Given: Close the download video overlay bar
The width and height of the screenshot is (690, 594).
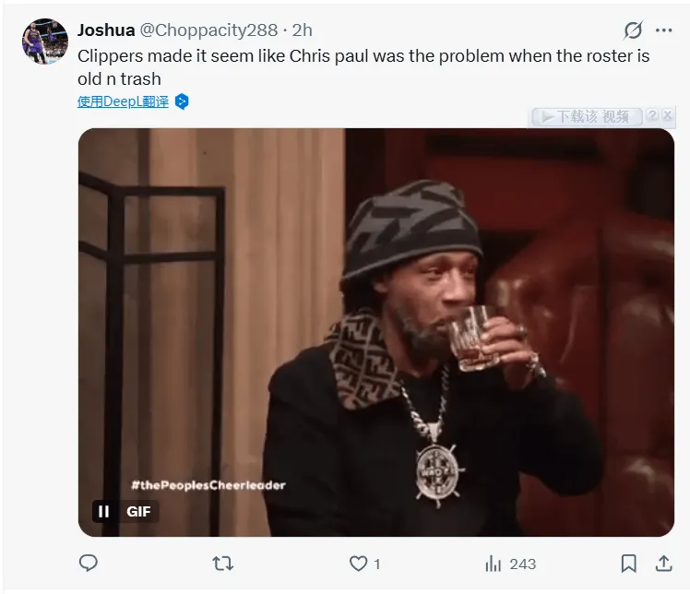Looking at the screenshot, I should coord(666,116).
